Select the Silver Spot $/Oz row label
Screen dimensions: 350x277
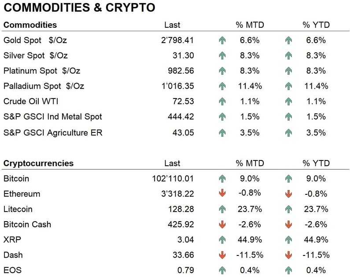[x=36, y=56]
